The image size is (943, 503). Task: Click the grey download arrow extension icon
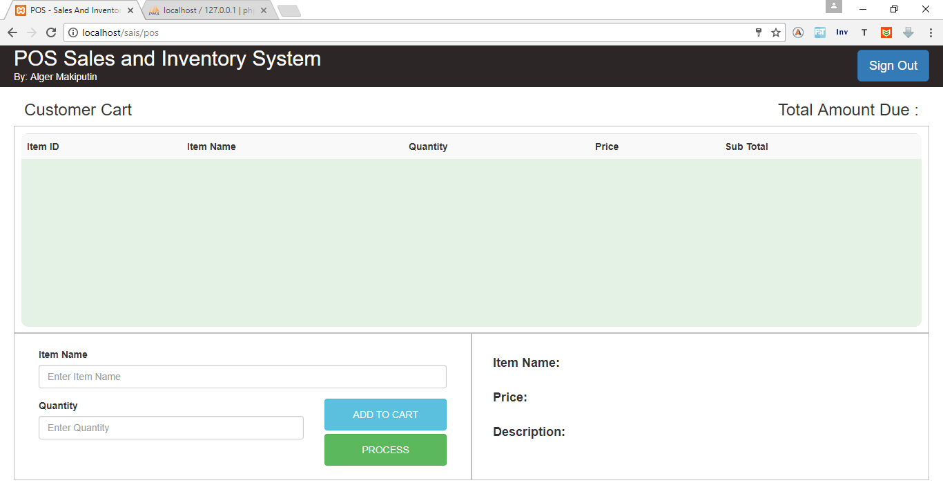click(908, 32)
